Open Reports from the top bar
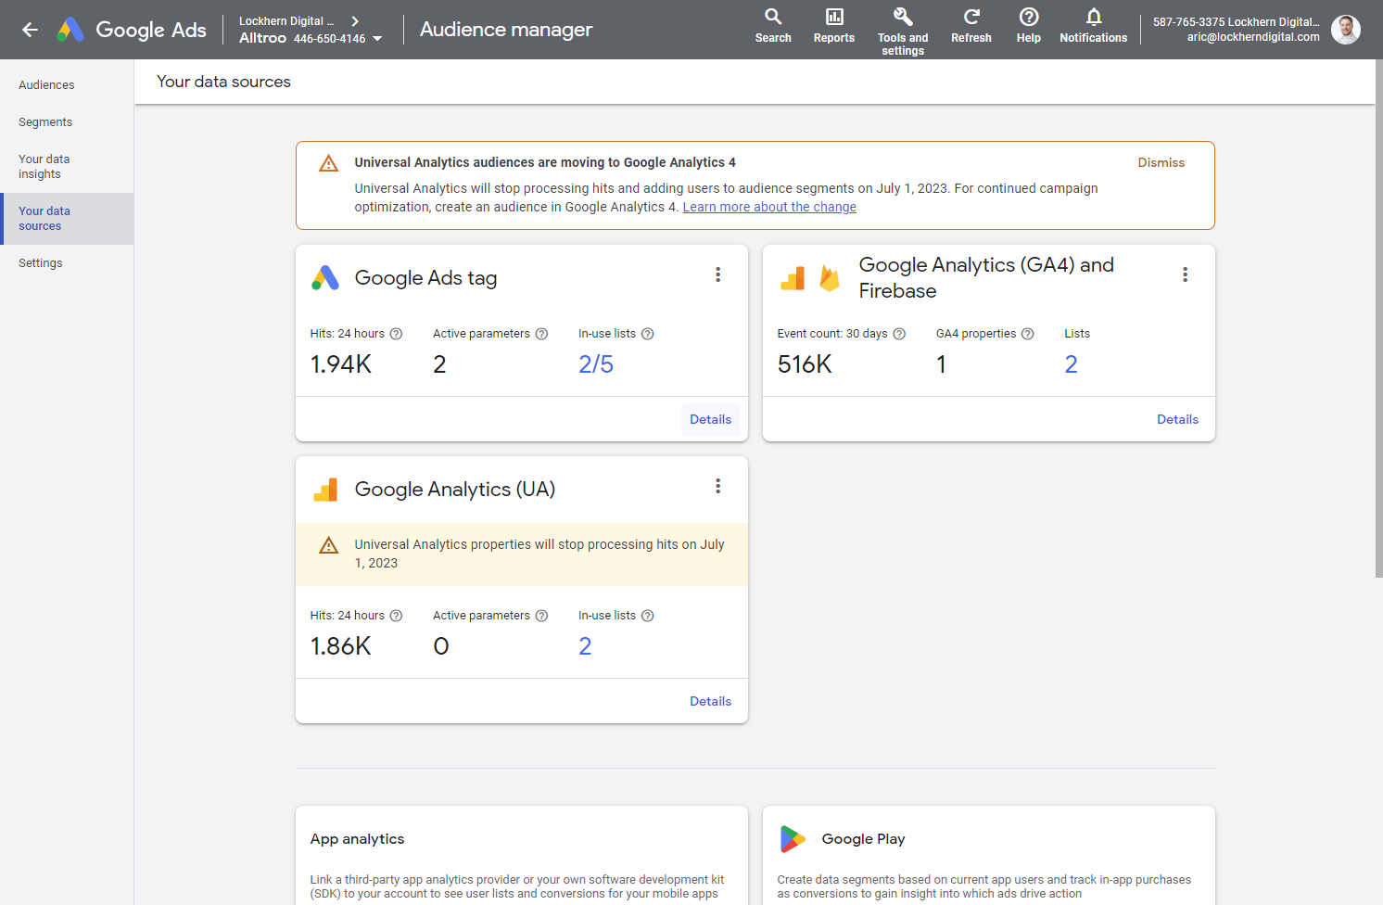This screenshot has height=905, width=1383. 834,26
